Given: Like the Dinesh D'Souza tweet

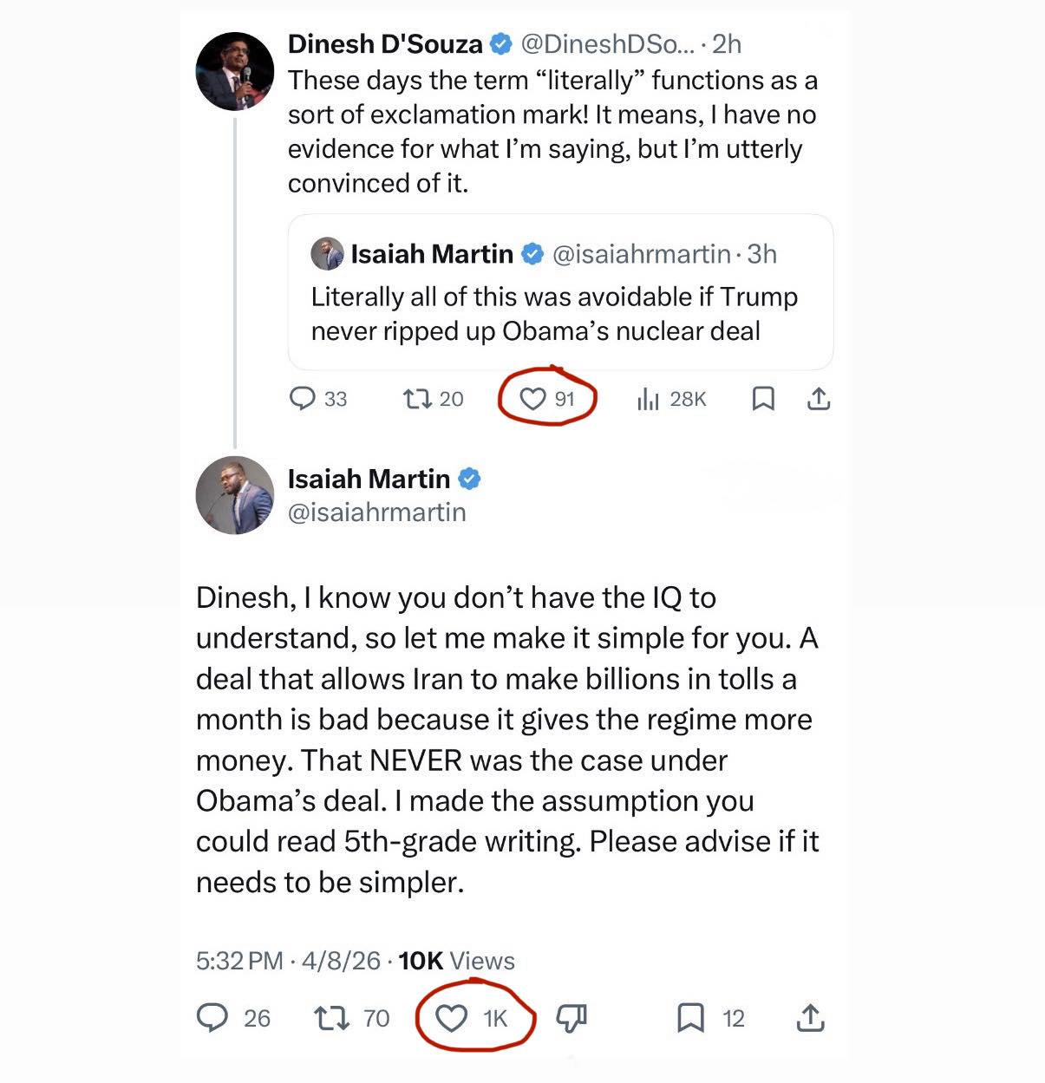Looking at the screenshot, I should [532, 399].
